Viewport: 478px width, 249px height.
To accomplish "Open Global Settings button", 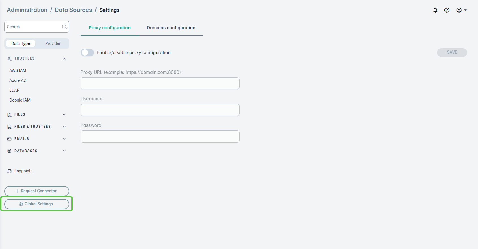I will point(37,204).
